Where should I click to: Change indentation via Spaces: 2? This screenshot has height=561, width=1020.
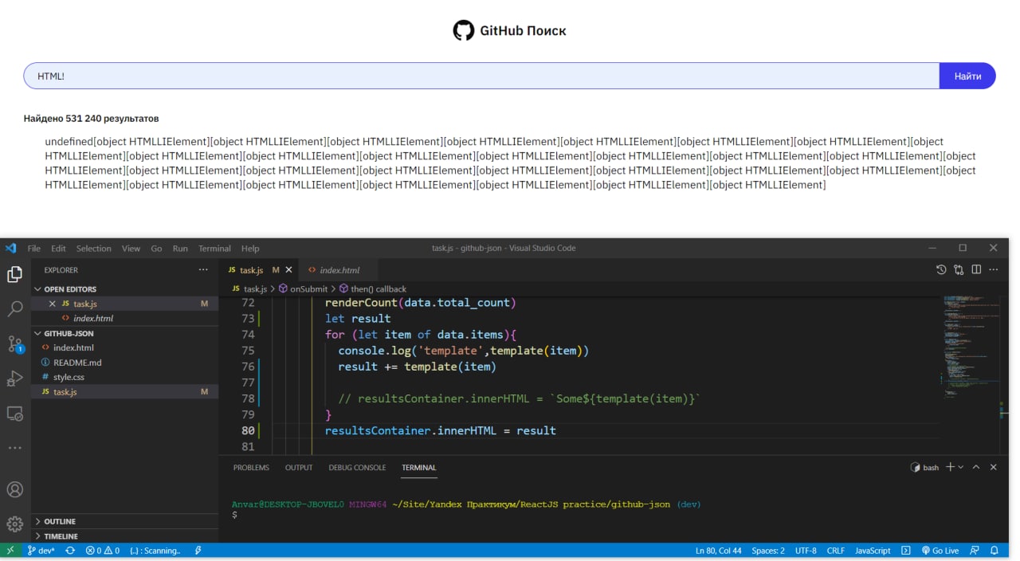768,551
